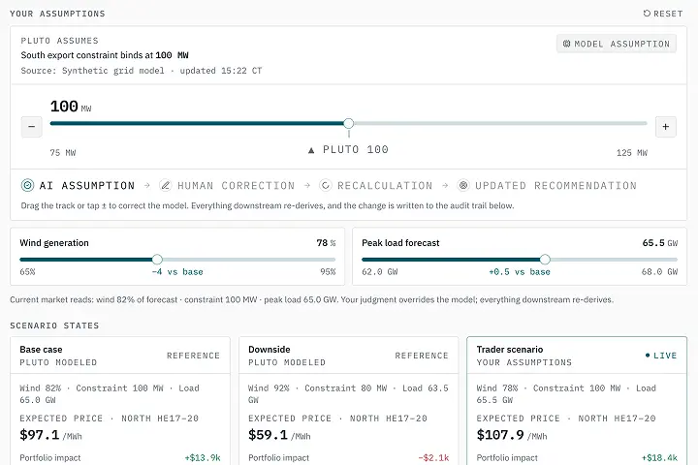Click the peak load forecast slider handle

coord(545,260)
